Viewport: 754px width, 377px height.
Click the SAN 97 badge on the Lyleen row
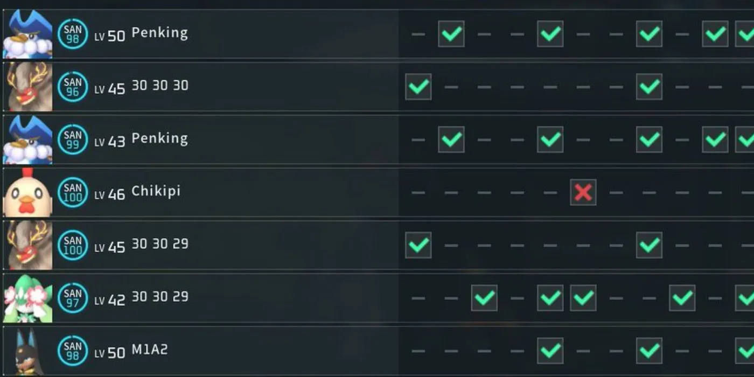pyautogui.click(x=72, y=297)
